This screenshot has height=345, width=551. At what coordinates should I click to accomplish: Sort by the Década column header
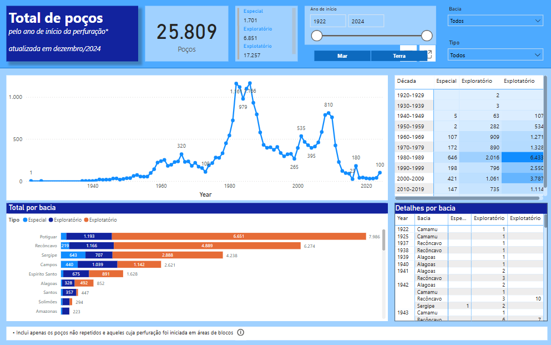[x=406, y=81]
